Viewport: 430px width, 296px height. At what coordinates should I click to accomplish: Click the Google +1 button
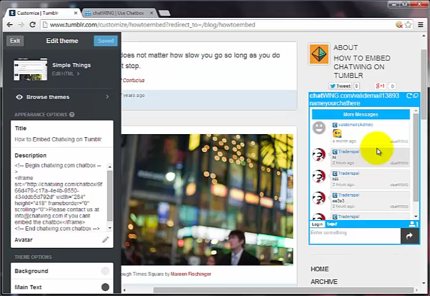tap(380, 86)
